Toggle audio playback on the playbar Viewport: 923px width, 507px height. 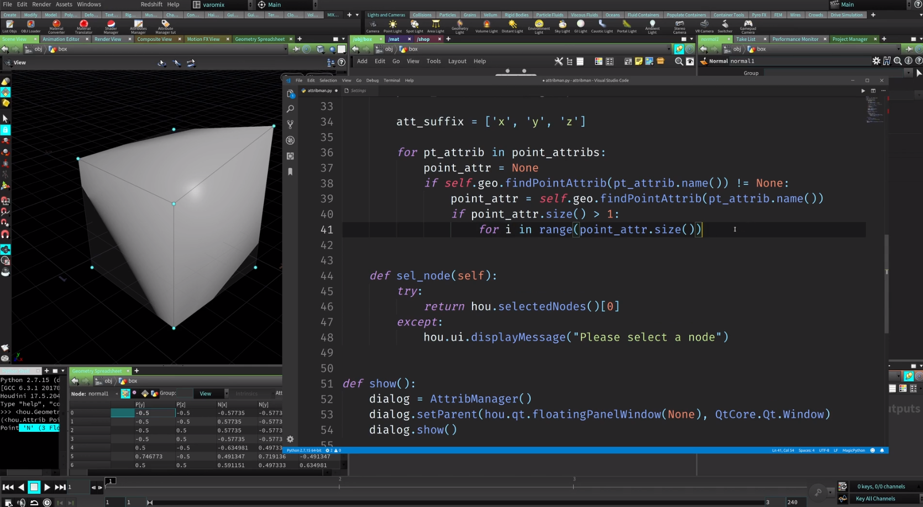pos(21,503)
